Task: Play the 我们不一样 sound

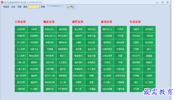Action: click(x=50, y=76)
